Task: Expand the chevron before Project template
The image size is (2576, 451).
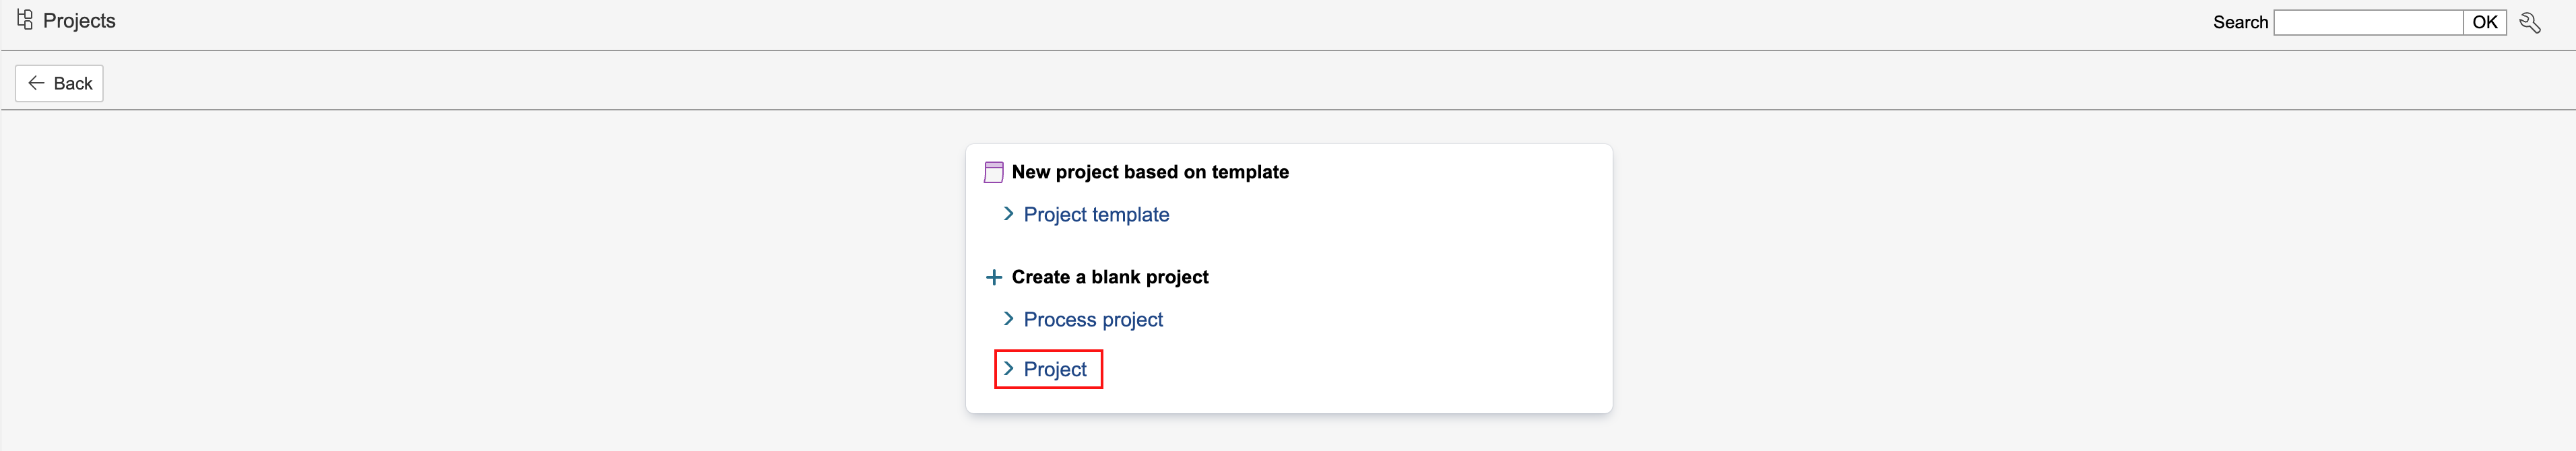Action: click(x=1008, y=214)
